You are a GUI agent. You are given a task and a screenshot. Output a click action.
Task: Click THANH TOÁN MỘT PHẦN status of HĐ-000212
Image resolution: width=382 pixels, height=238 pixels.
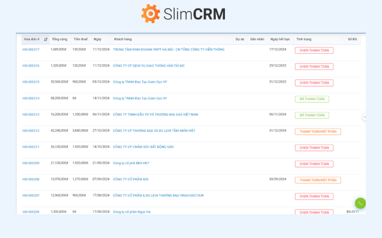point(318,132)
